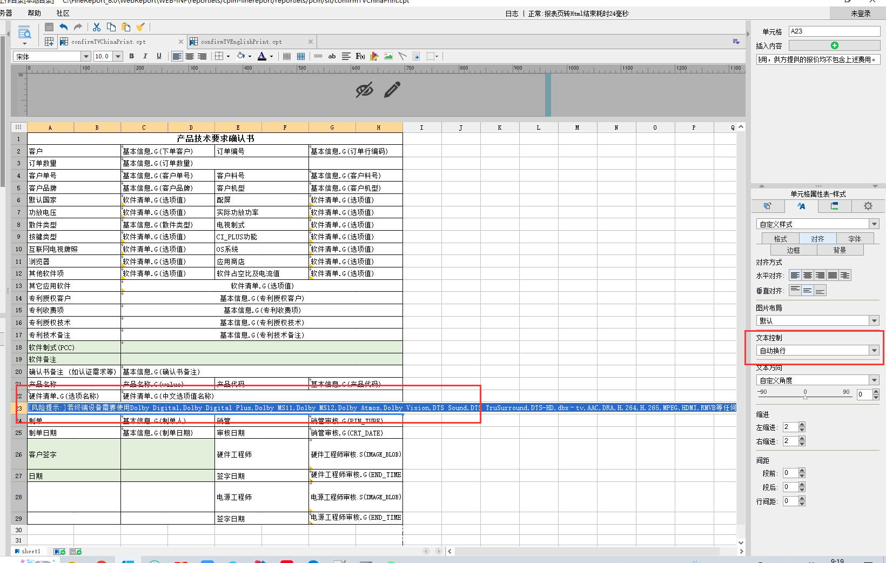The height and width of the screenshot is (563, 886).
Task: Align left in the formatting toolbar
Action: pos(177,56)
